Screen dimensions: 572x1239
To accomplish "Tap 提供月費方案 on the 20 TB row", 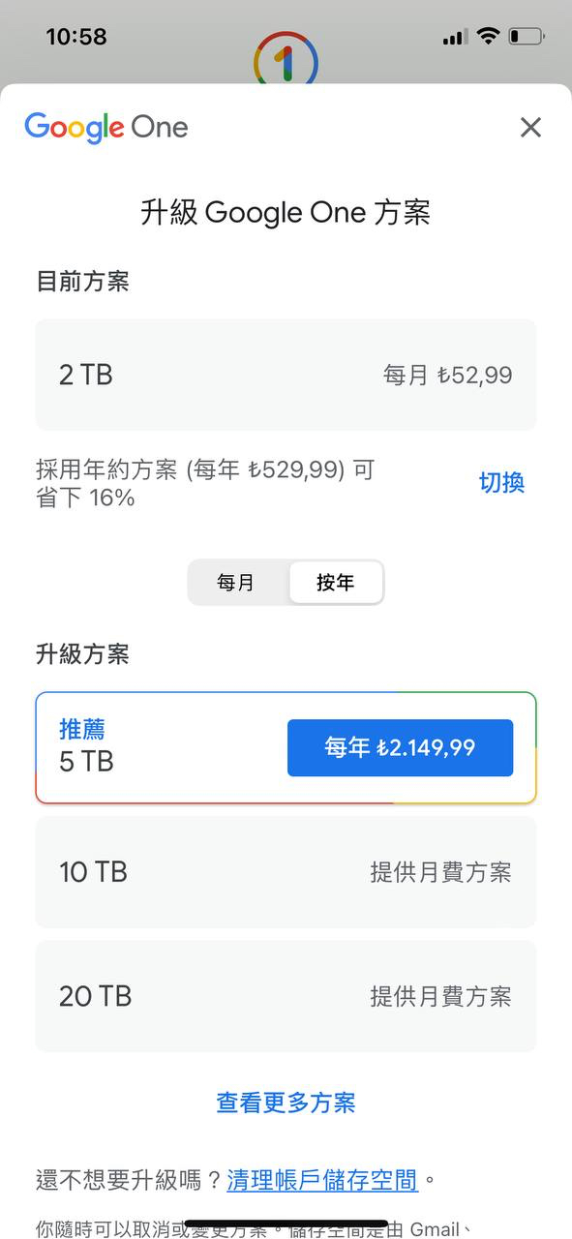I will pos(440,996).
